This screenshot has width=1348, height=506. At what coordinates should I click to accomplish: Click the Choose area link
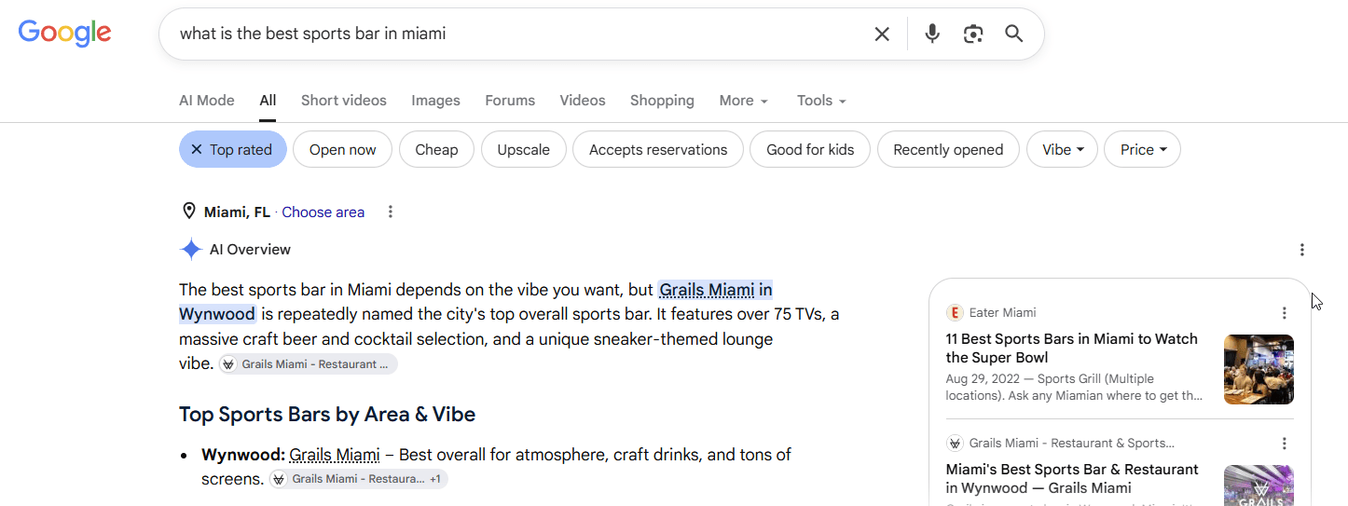(323, 212)
